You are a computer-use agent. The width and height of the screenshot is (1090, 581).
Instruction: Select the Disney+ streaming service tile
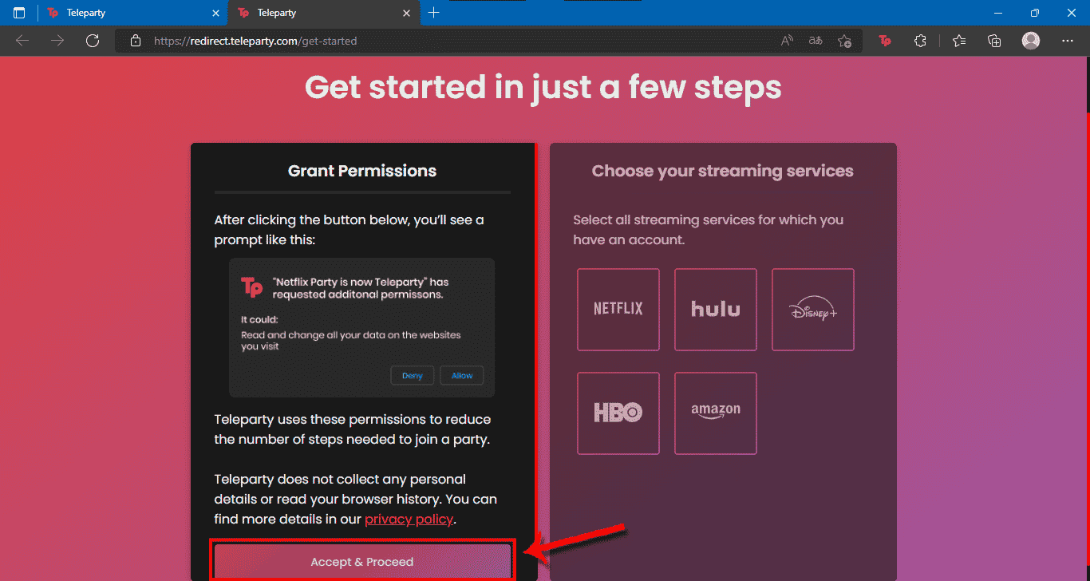(x=813, y=310)
